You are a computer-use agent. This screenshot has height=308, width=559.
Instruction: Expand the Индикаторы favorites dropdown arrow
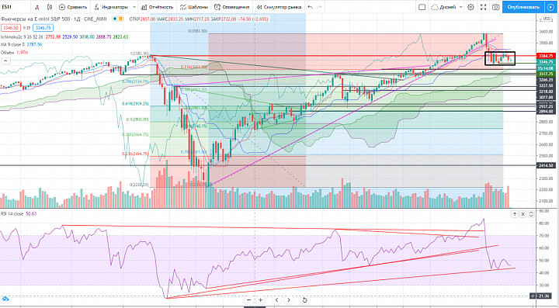[134, 7]
